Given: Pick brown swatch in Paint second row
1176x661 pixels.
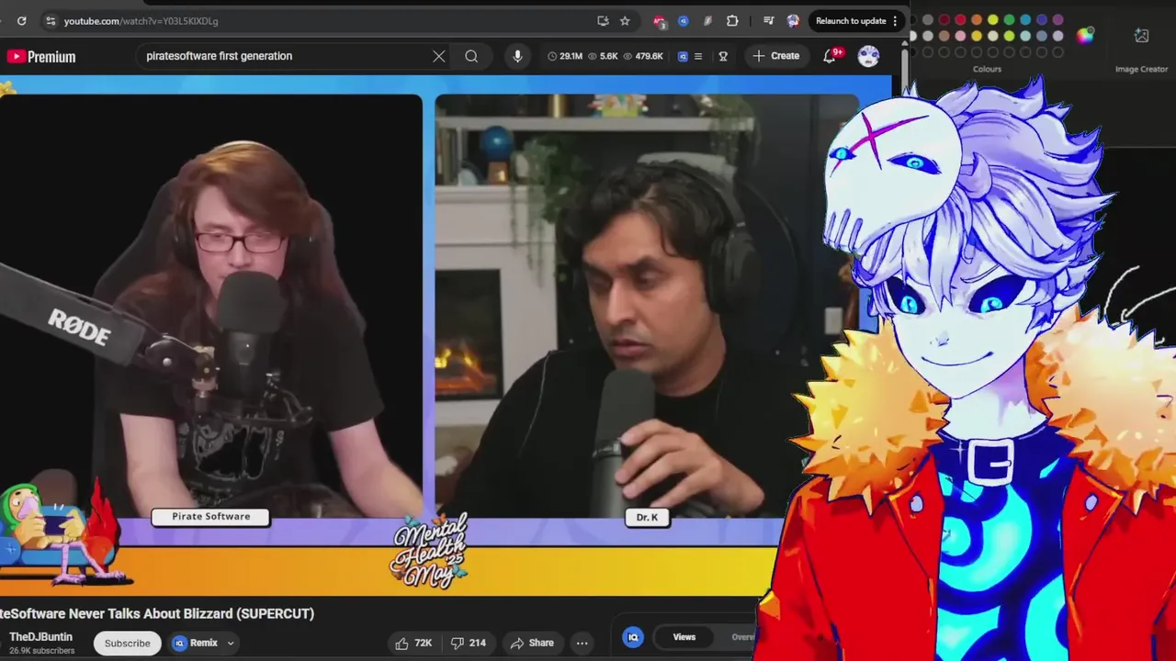Looking at the screenshot, I should tap(944, 36).
